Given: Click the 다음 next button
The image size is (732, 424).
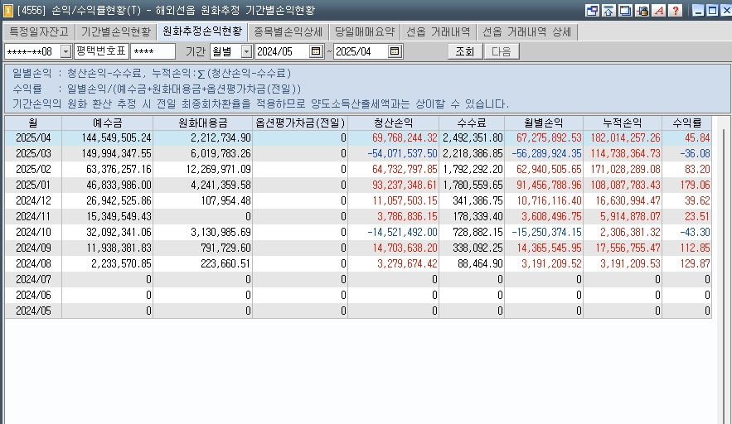Looking at the screenshot, I should 502,51.
